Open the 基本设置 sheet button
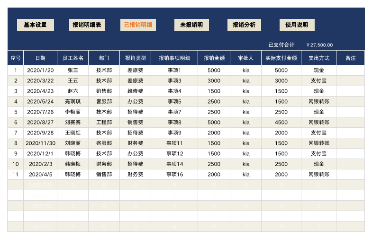372x239 pixels. pos(36,25)
